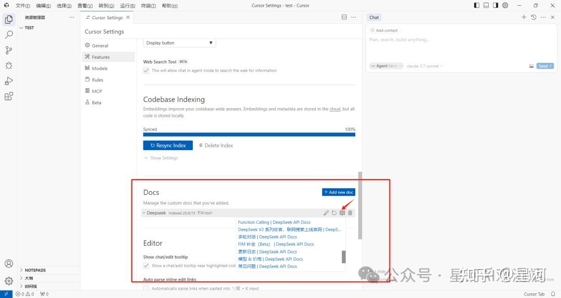Click the Resync Index button
This screenshot has height=298, width=561.
(168, 145)
